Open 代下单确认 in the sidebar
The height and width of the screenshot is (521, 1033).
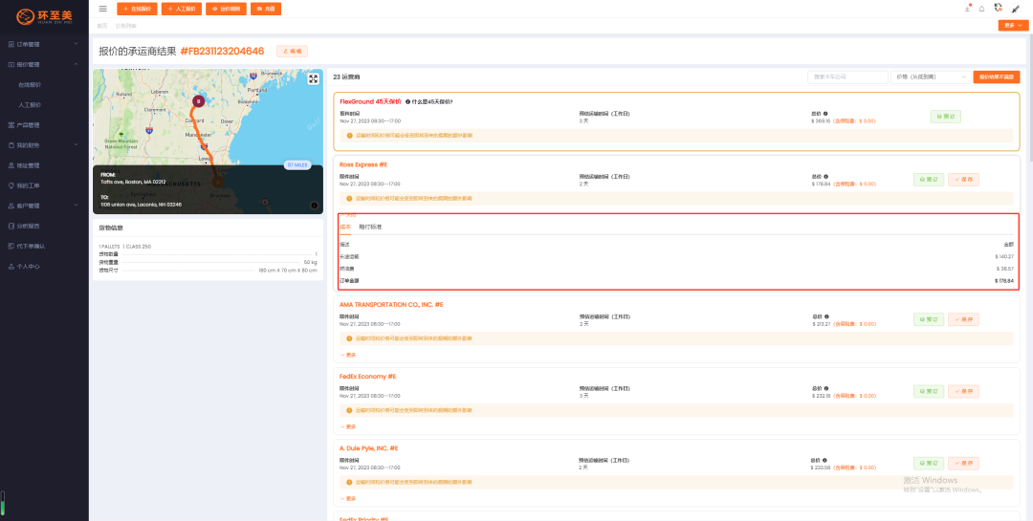[x=31, y=247]
